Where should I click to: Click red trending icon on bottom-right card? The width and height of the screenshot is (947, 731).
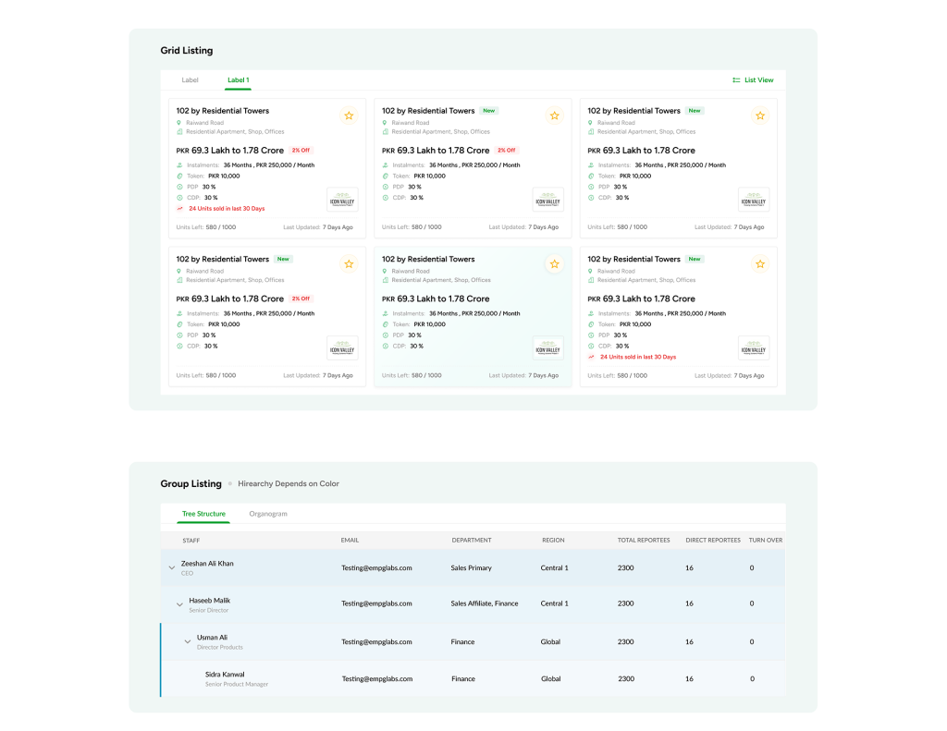click(592, 357)
